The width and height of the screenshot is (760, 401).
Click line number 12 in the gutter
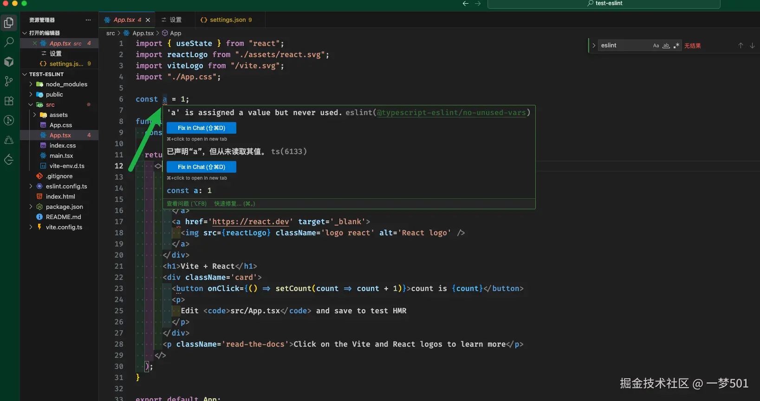pyautogui.click(x=119, y=166)
